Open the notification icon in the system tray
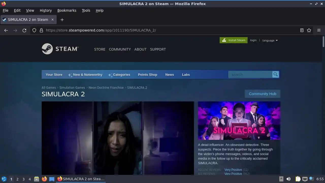Screen dimensions: 325x183 311,179
